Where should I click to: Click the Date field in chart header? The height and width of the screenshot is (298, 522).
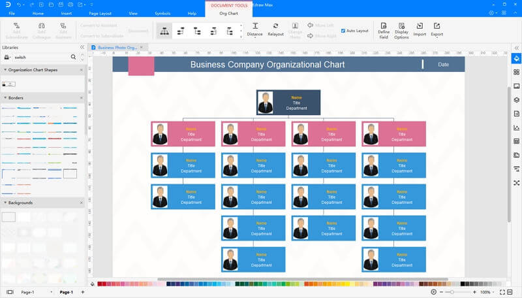[x=443, y=65]
